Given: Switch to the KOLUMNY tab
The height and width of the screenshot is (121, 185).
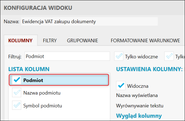Looking at the screenshot, I should coord(20,40).
